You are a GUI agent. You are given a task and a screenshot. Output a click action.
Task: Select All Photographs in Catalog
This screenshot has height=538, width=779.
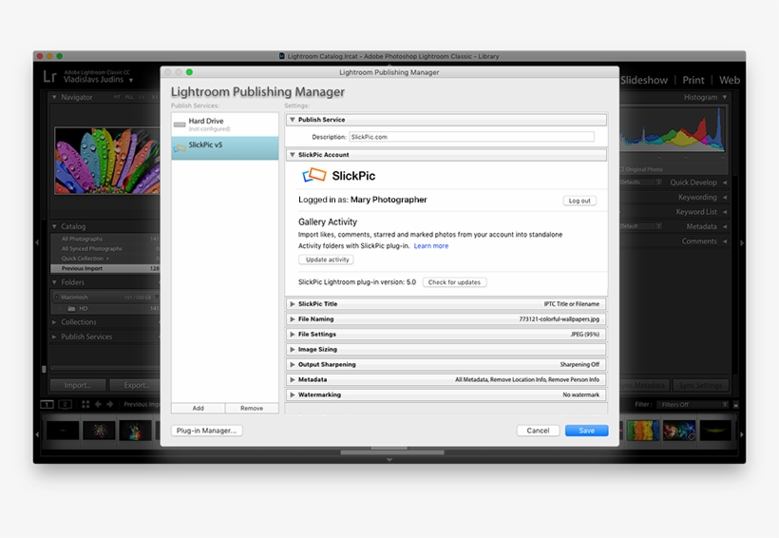[105, 240]
